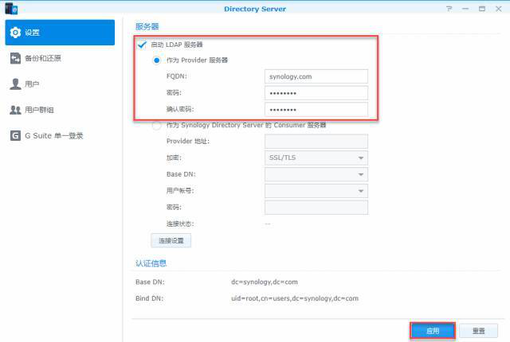Click the 连接状态 label

pyautogui.click(x=180, y=223)
